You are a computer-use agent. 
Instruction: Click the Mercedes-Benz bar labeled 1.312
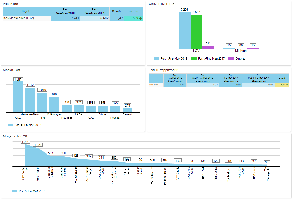pos(30,100)
